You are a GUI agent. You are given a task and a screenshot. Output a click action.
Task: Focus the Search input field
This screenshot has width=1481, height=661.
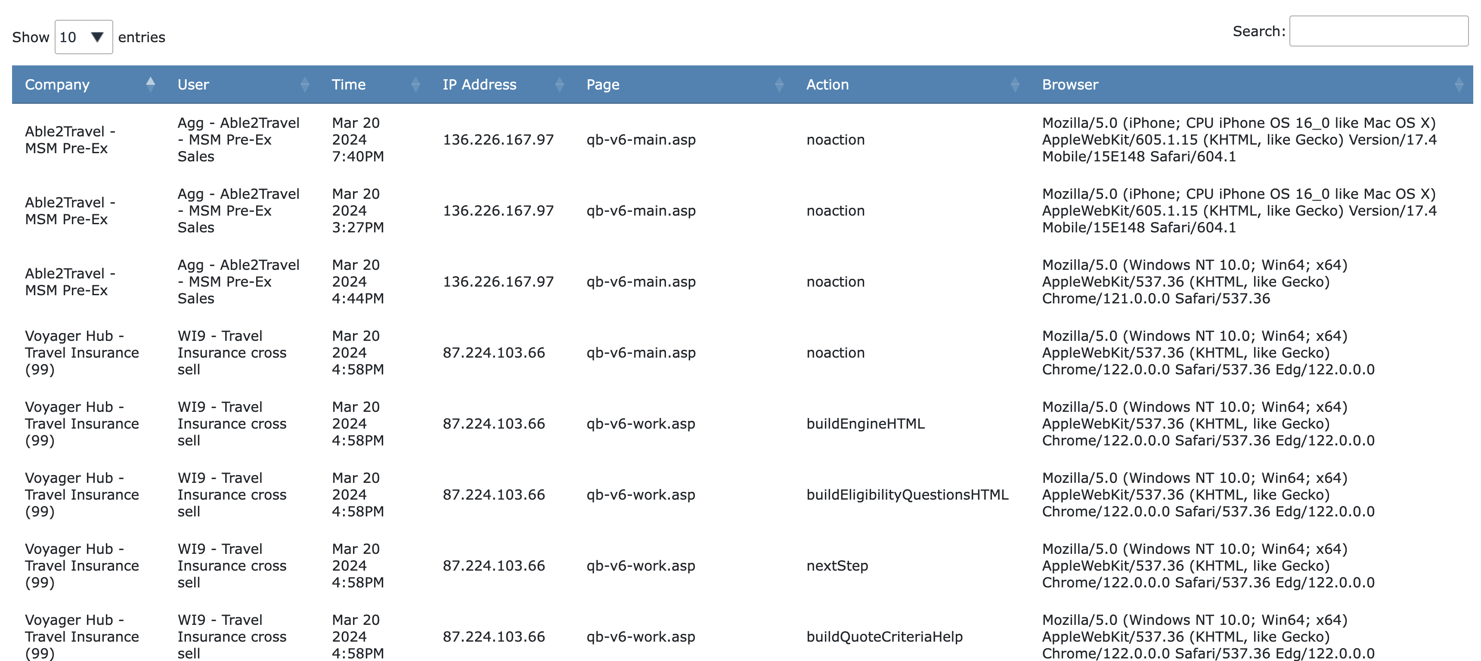click(x=1378, y=31)
